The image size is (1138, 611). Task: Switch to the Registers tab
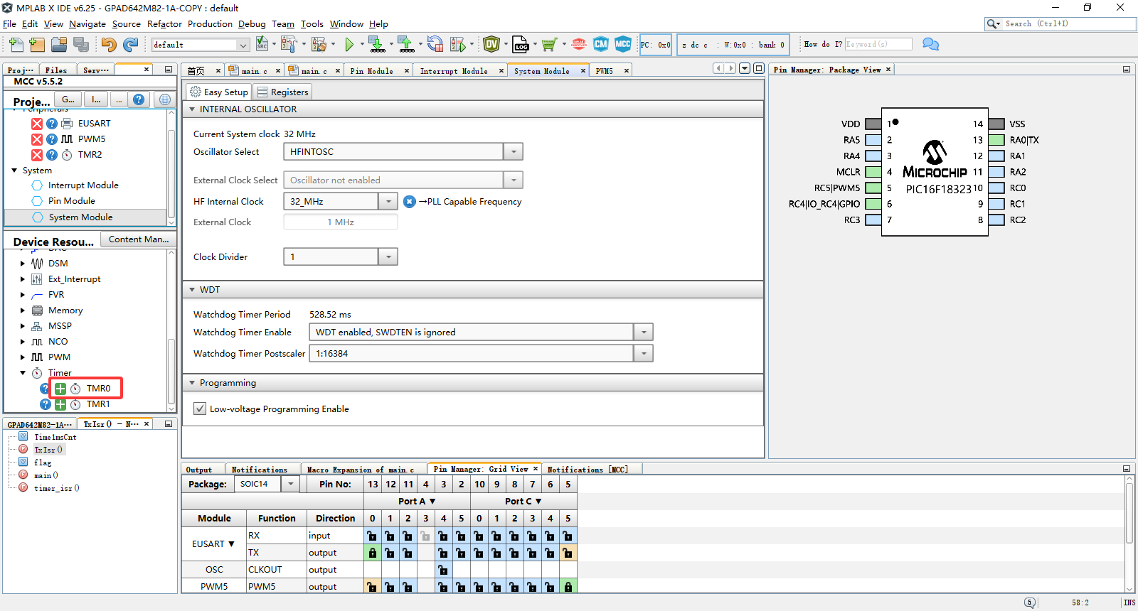282,92
